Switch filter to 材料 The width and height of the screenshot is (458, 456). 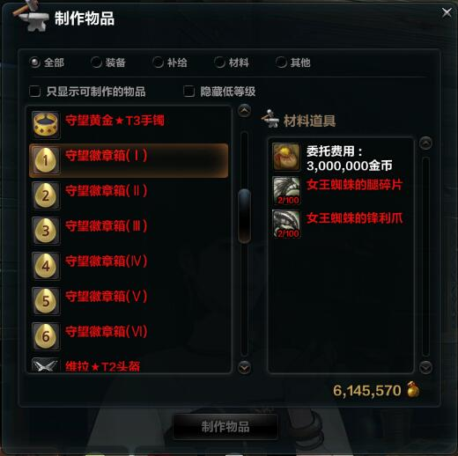coord(219,63)
